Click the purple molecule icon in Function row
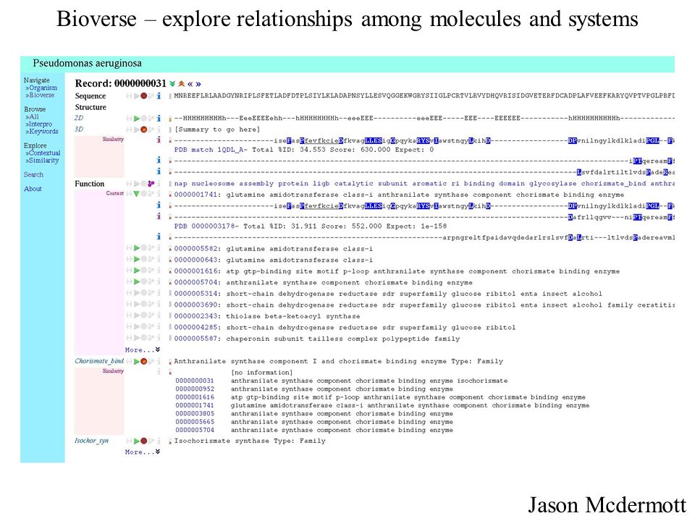Image resolution: width=695 pixels, height=521 pixels. point(151,183)
